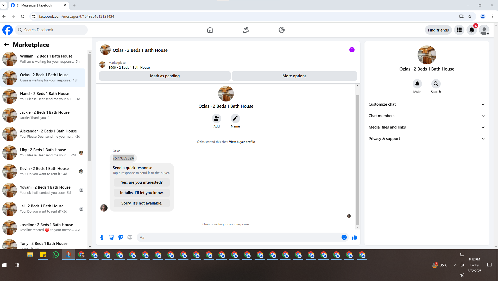This screenshot has width=498, height=281.
Task: Click the listing thumbnail in right panel
Action: coord(427,55)
